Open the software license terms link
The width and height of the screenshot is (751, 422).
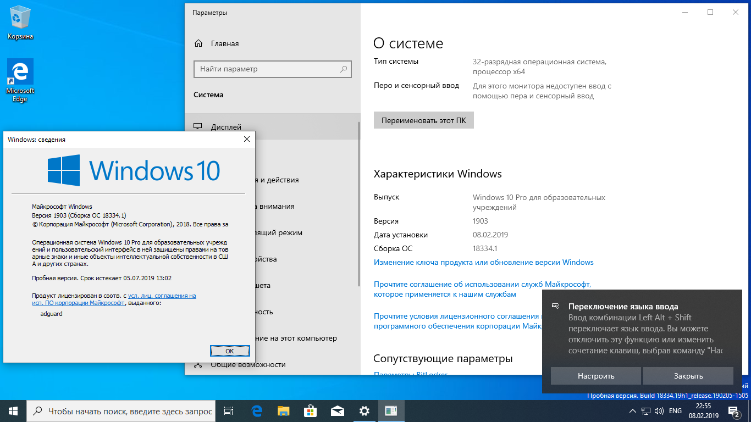click(x=457, y=321)
